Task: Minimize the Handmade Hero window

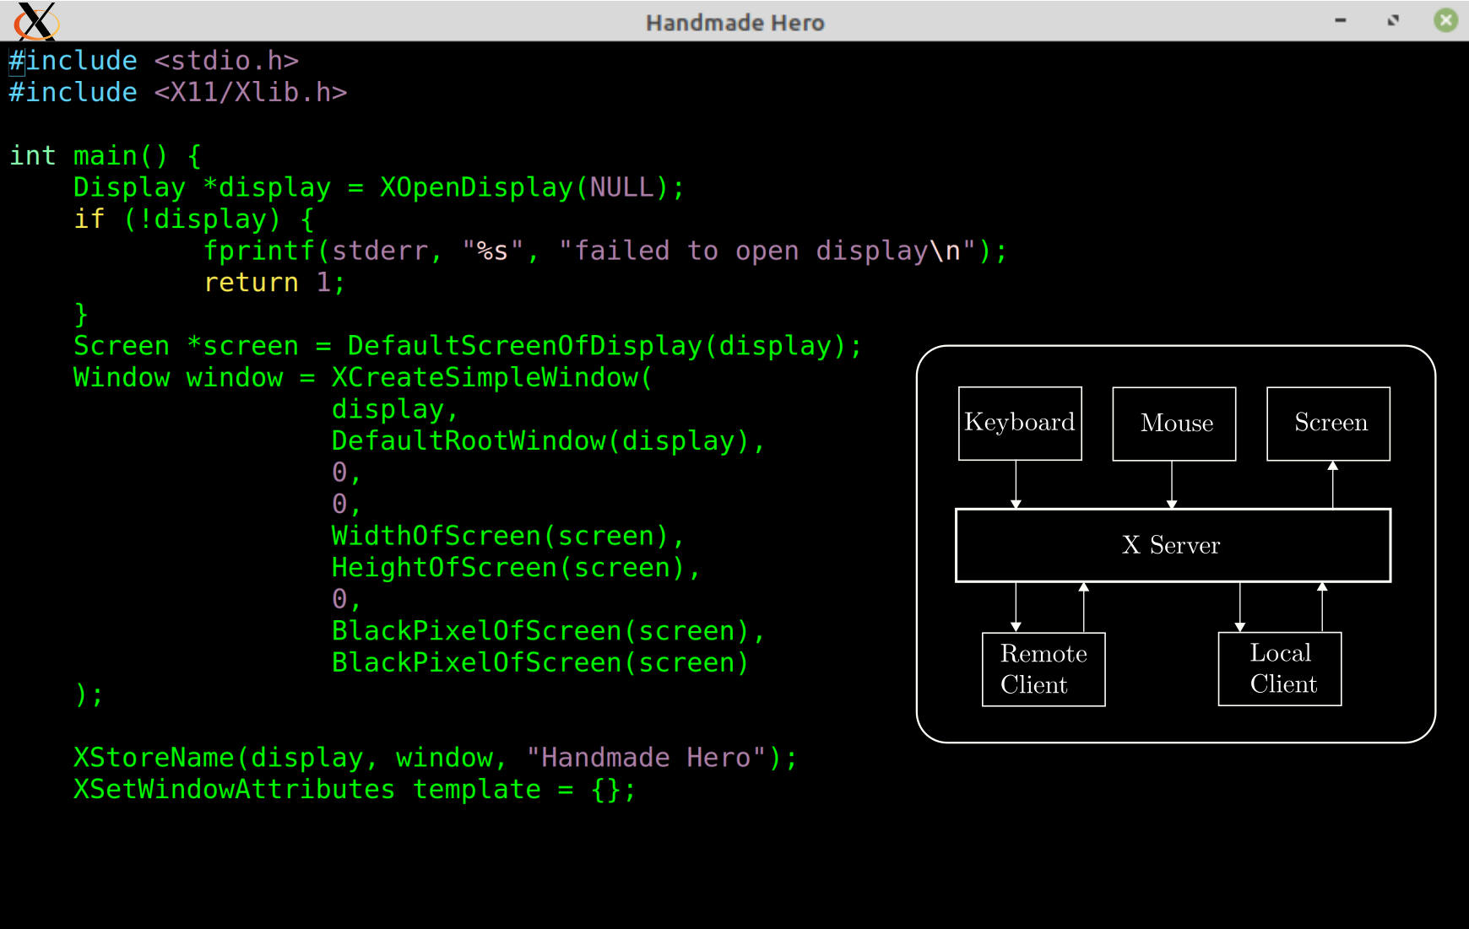Action: click(1341, 20)
